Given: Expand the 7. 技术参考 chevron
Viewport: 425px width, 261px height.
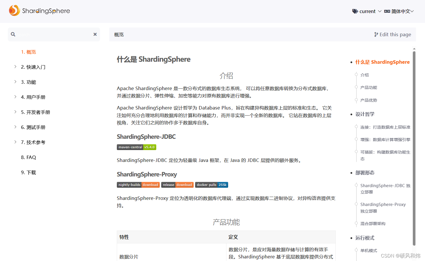Looking at the screenshot, I should click(x=15, y=142).
